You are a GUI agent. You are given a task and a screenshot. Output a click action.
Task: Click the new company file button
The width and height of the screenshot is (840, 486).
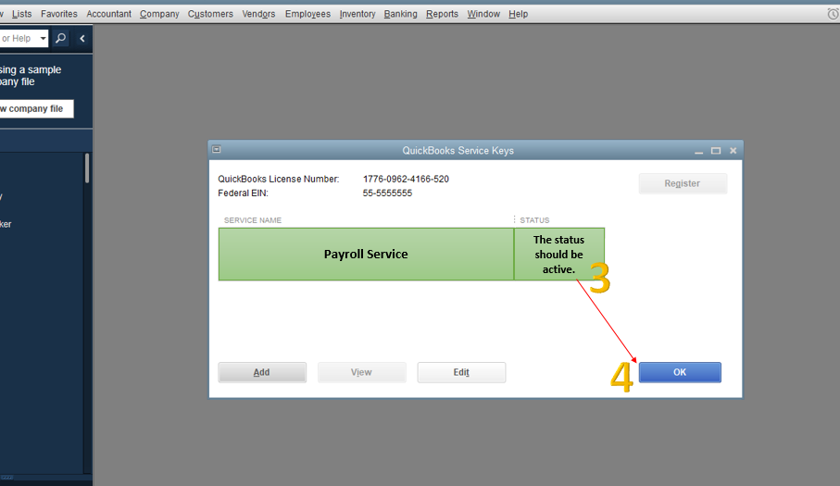click(36, 108)
